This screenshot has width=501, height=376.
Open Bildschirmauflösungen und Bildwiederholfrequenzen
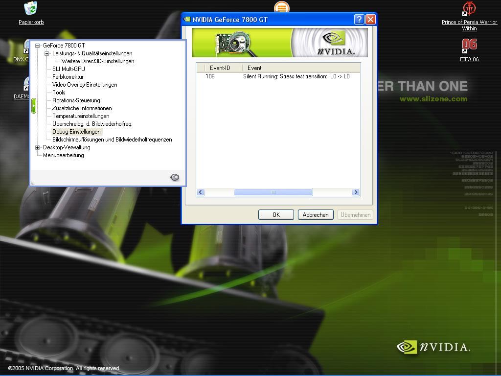112,140
